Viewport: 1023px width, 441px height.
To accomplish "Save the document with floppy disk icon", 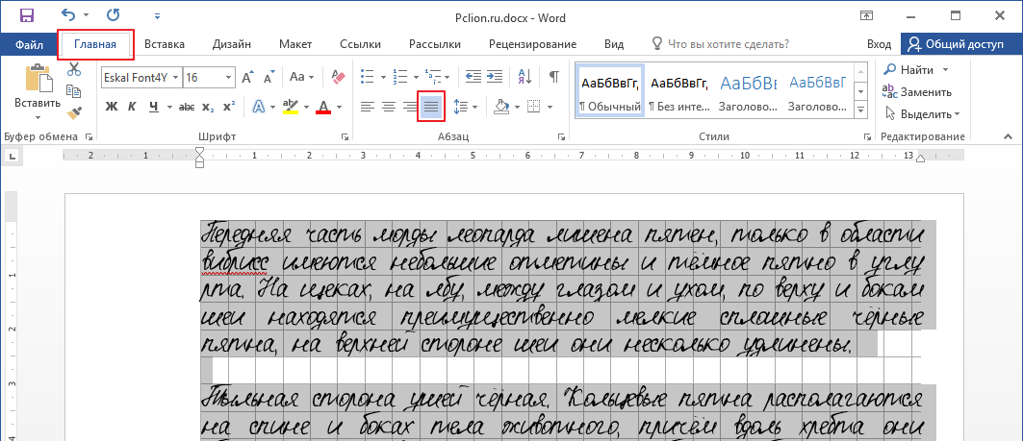I will 26,15.
